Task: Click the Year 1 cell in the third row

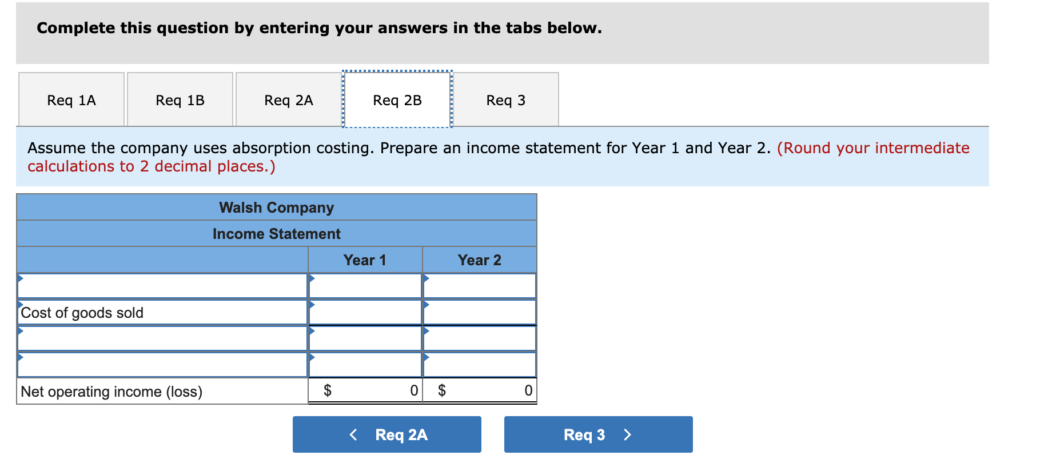Action: 365,338
